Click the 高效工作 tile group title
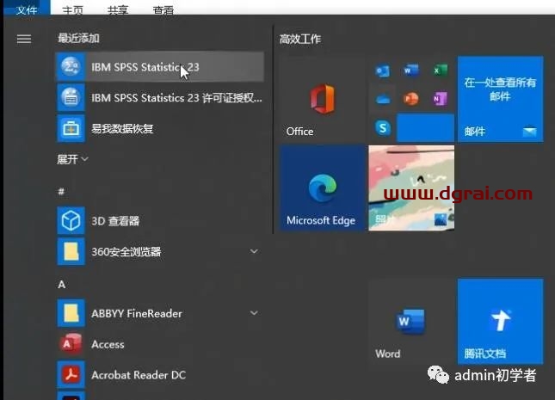This screenshot has height=400, width=555. point(299,39)
